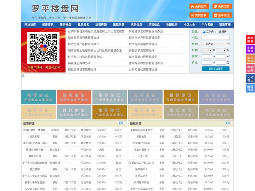Click 更多 in 出售房源 panel
Screen dimensions: 255x191
click(x=121, y=123)
